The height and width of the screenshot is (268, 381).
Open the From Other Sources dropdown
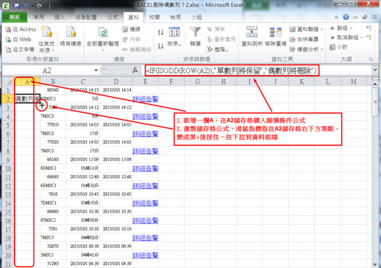pos(46,40)
